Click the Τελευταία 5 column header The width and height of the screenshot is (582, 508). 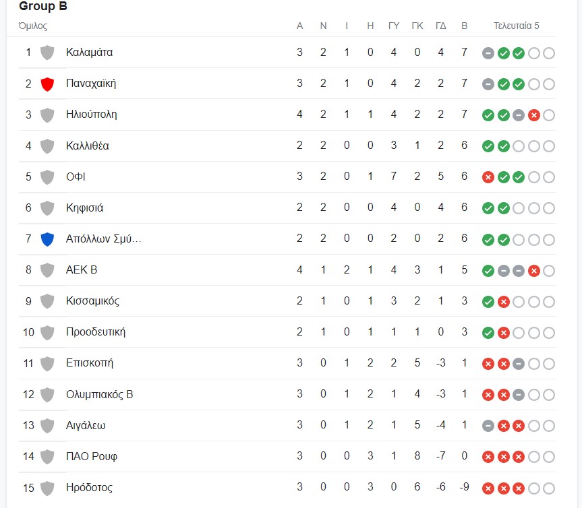pos(516,26)
